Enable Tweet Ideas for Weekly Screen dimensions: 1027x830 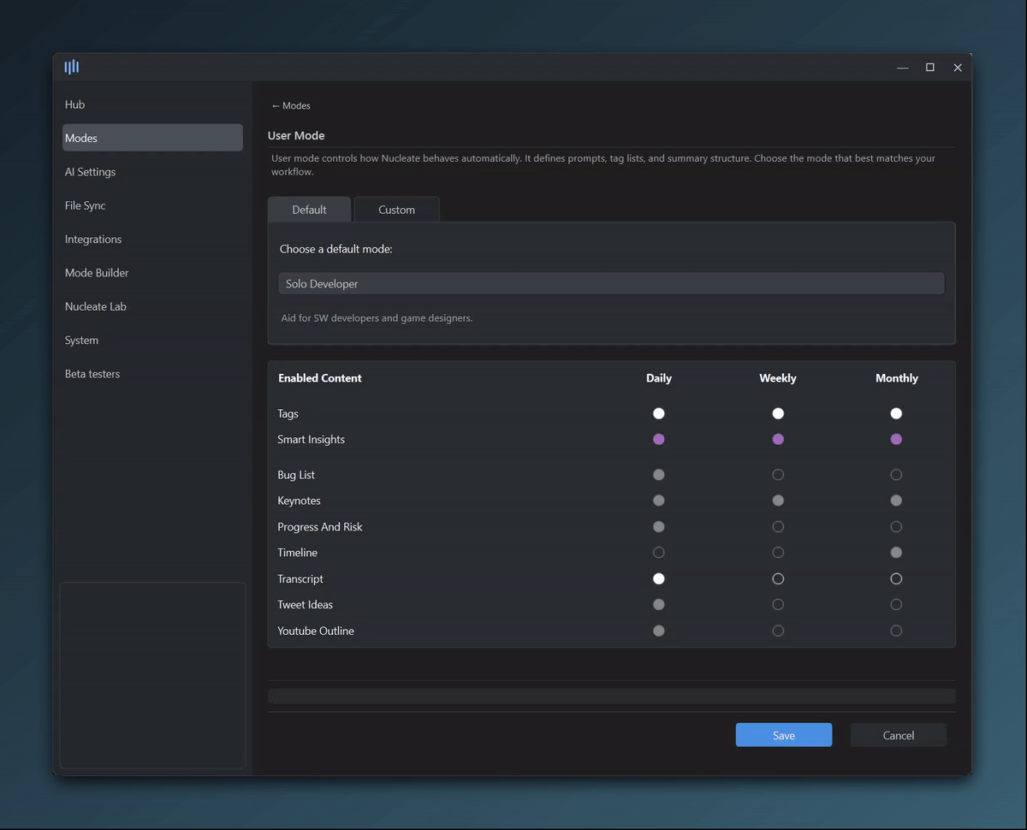pos(778,605)
